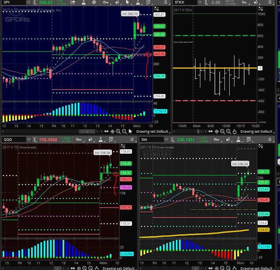Open Patterns icon in QQQ toolbar

tap(111, 139)
